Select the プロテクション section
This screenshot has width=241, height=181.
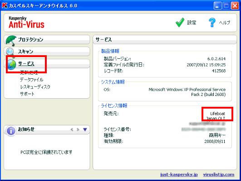tap(47, 39)
